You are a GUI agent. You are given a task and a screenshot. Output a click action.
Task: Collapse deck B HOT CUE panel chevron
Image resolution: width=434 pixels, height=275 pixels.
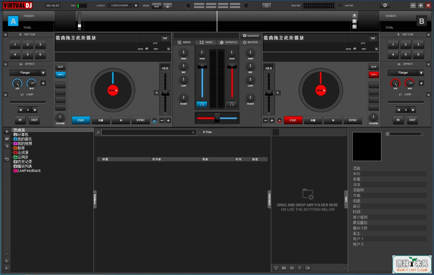(429, 35)
